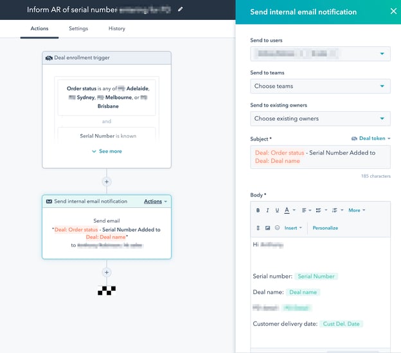Click the Personalize link
Image resolution: width=401 pixels, height=353 pixels.
(x=325, y=228)
